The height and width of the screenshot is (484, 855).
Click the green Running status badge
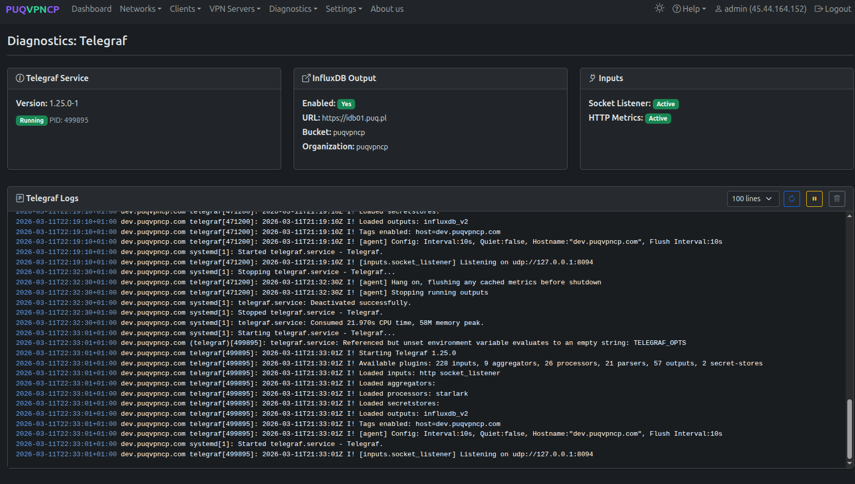(32, 121)
